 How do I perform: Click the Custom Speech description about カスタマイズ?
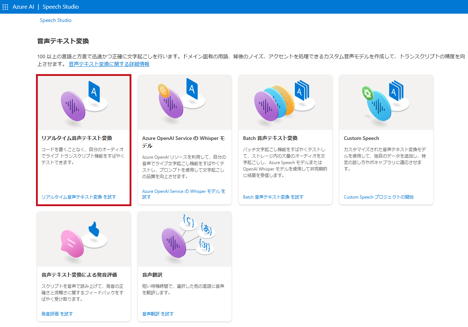tap(385, 159)
